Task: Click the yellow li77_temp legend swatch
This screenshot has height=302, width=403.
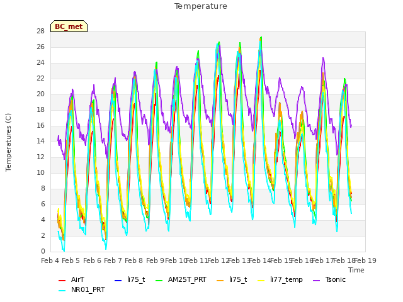Action: pos(261,281)
